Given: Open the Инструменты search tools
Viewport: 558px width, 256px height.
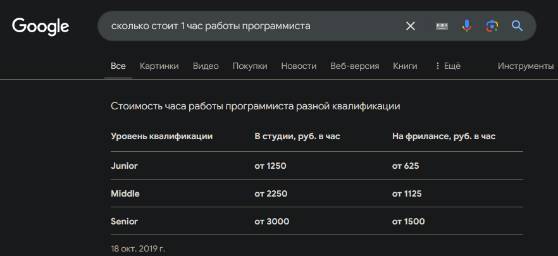Looking at the screenshot, I should tap(526, 66).
